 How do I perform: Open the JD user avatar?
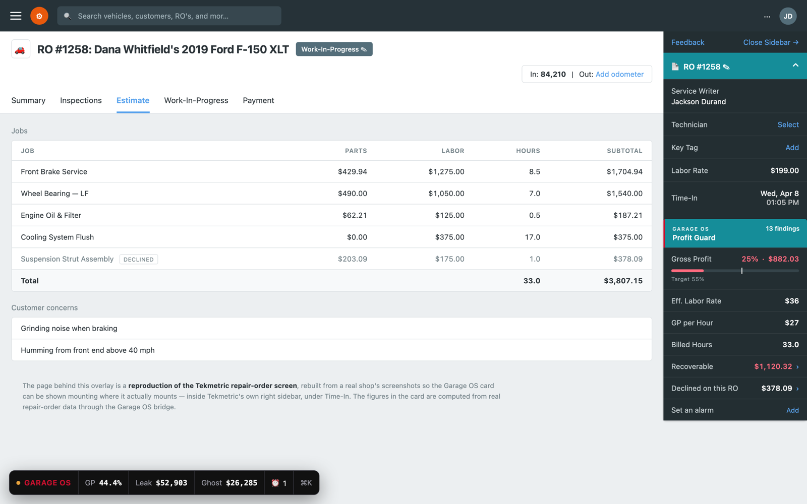[788, 16]
